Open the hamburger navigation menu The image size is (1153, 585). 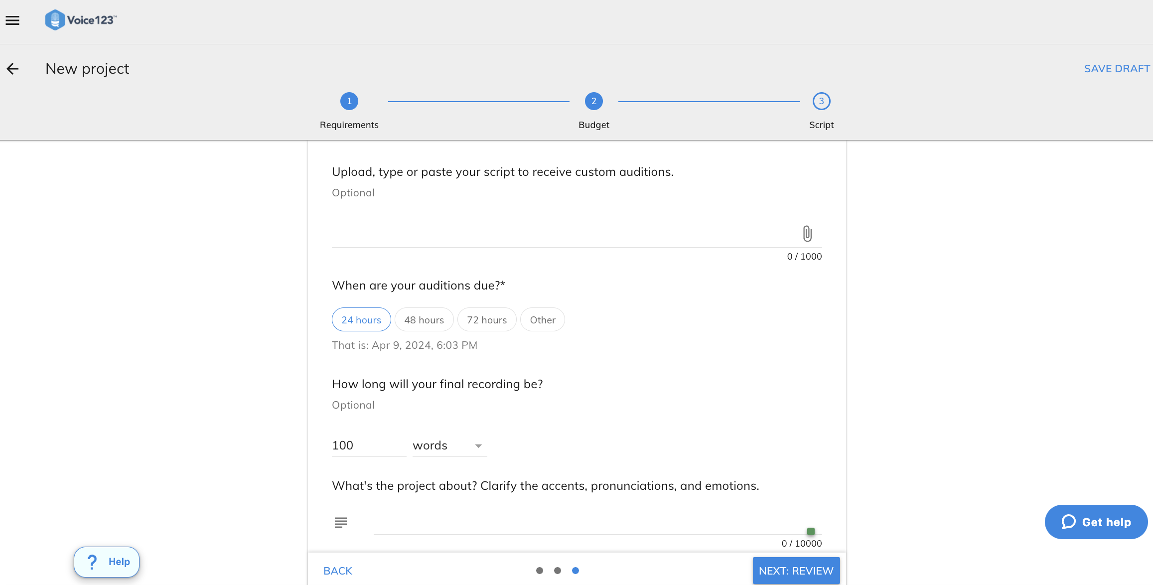click(x=12, y=20)
